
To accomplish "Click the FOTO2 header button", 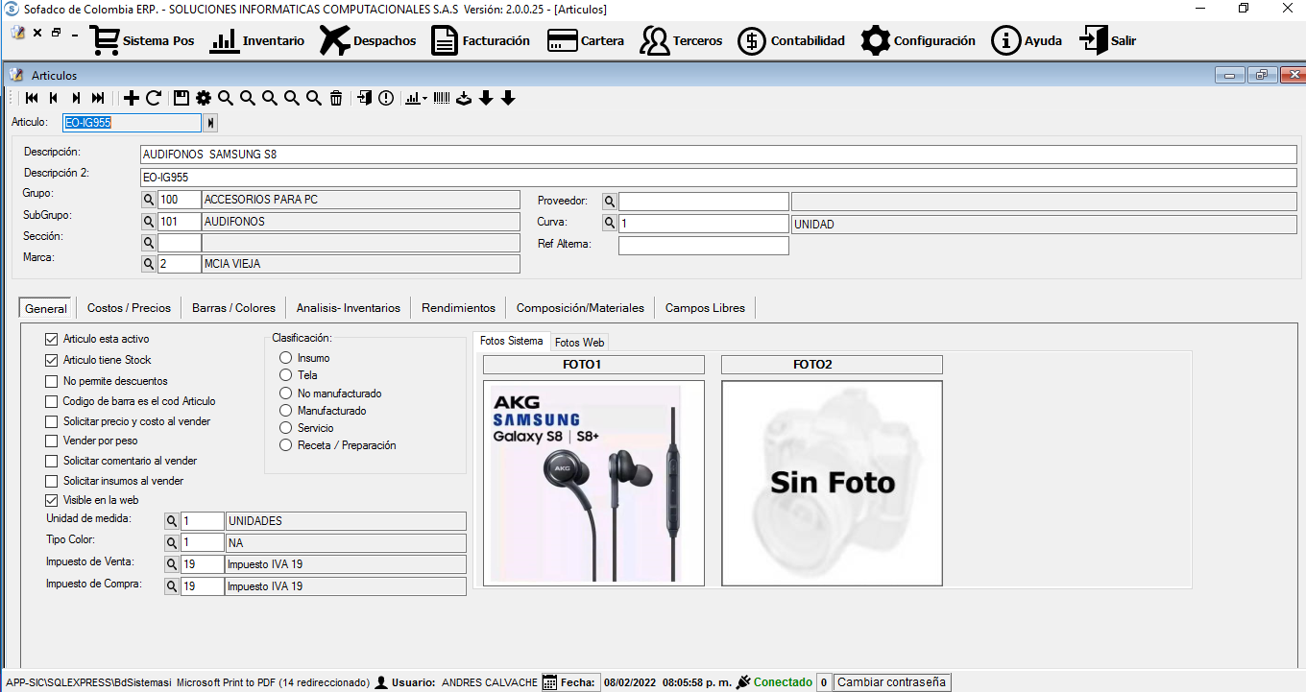I will 832,365.
